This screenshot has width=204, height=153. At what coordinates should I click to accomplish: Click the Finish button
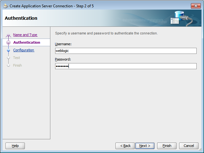pyautogui.click(x=167, y=146)
